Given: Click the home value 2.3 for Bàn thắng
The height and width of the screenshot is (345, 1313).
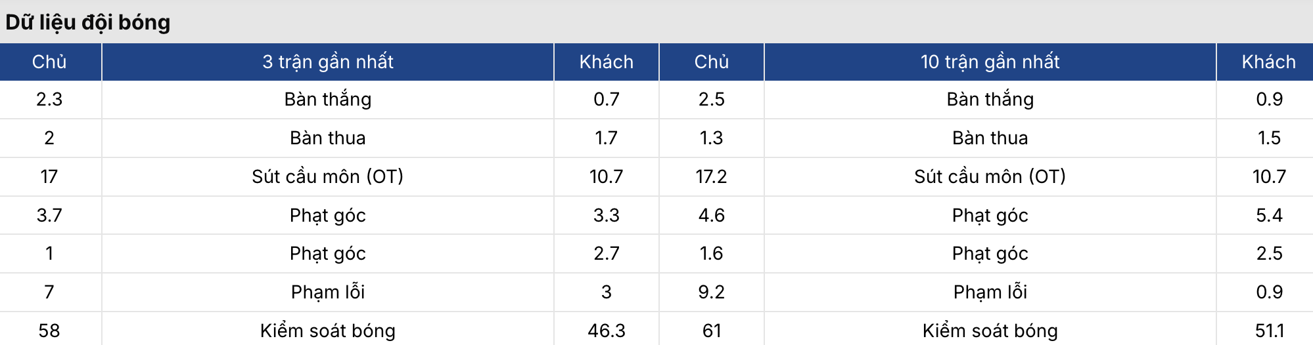Looking at the screenshot, I should (49, 99).
